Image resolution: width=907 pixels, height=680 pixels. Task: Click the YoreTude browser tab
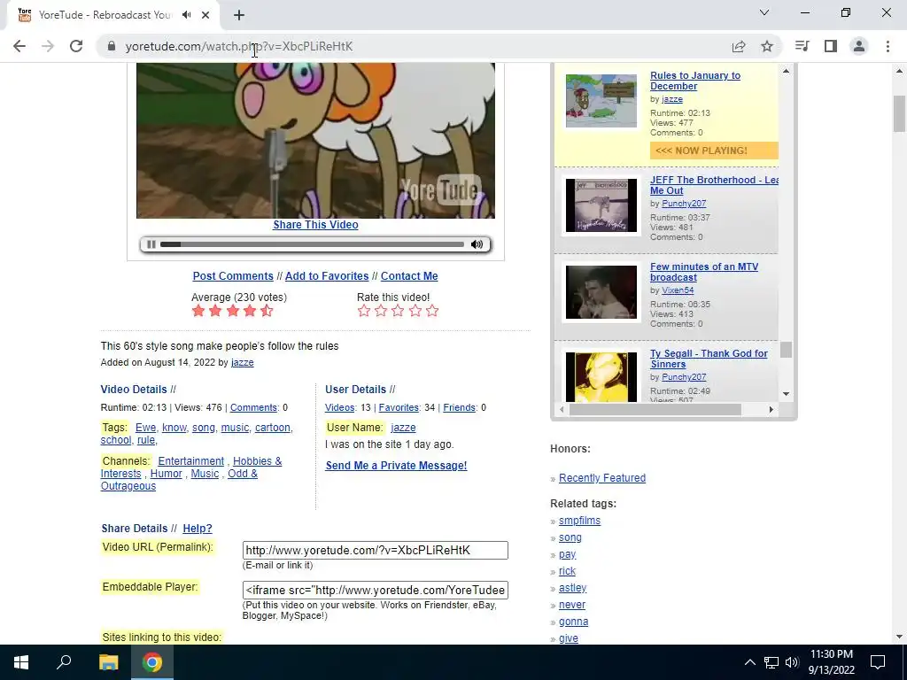(x=112, y=15)
